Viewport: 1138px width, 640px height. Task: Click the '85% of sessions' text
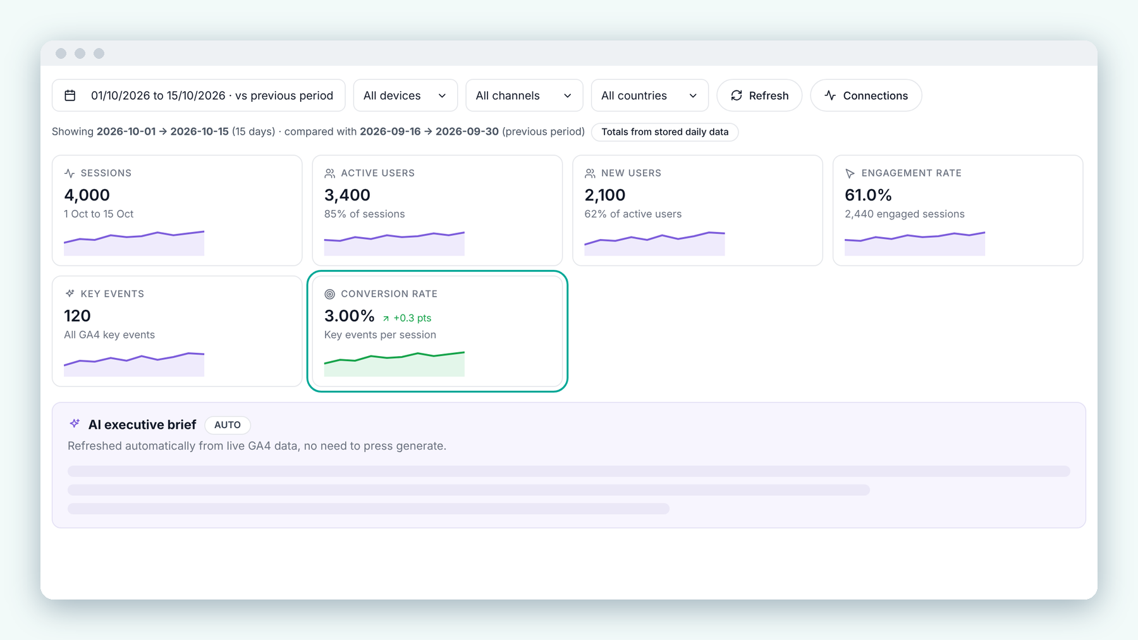point(365,214)
